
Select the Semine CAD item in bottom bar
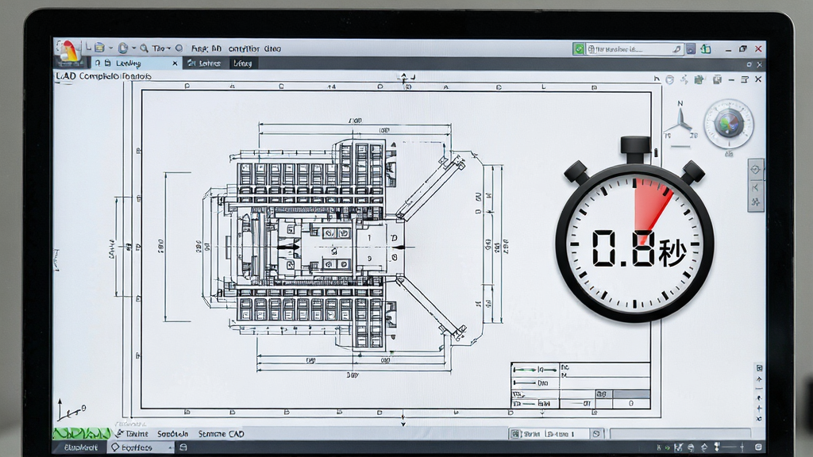click(221, 434)
